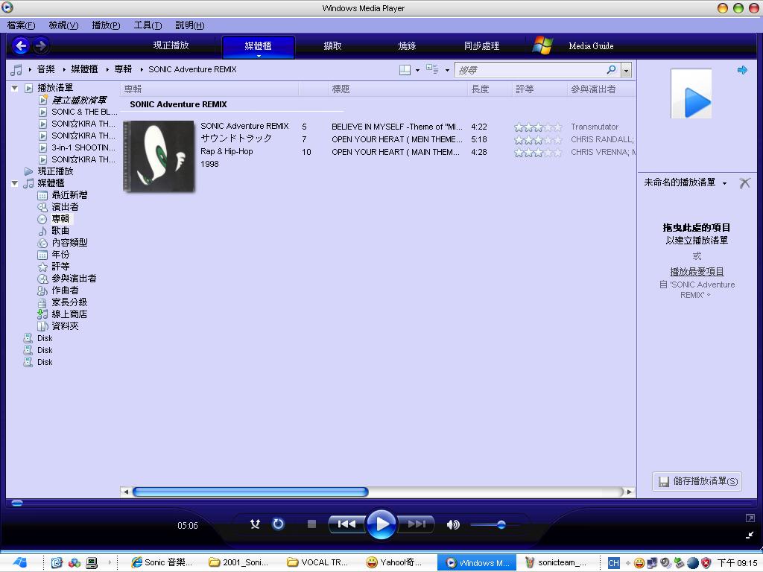This screenshot has height=572, width=763.
Task: Click the 播放最愛項目 link
Action: [x=697, y=272]
